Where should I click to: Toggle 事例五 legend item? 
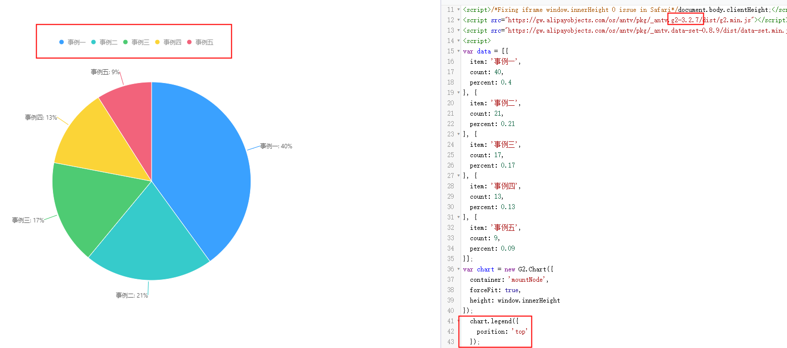click(200, 43)
